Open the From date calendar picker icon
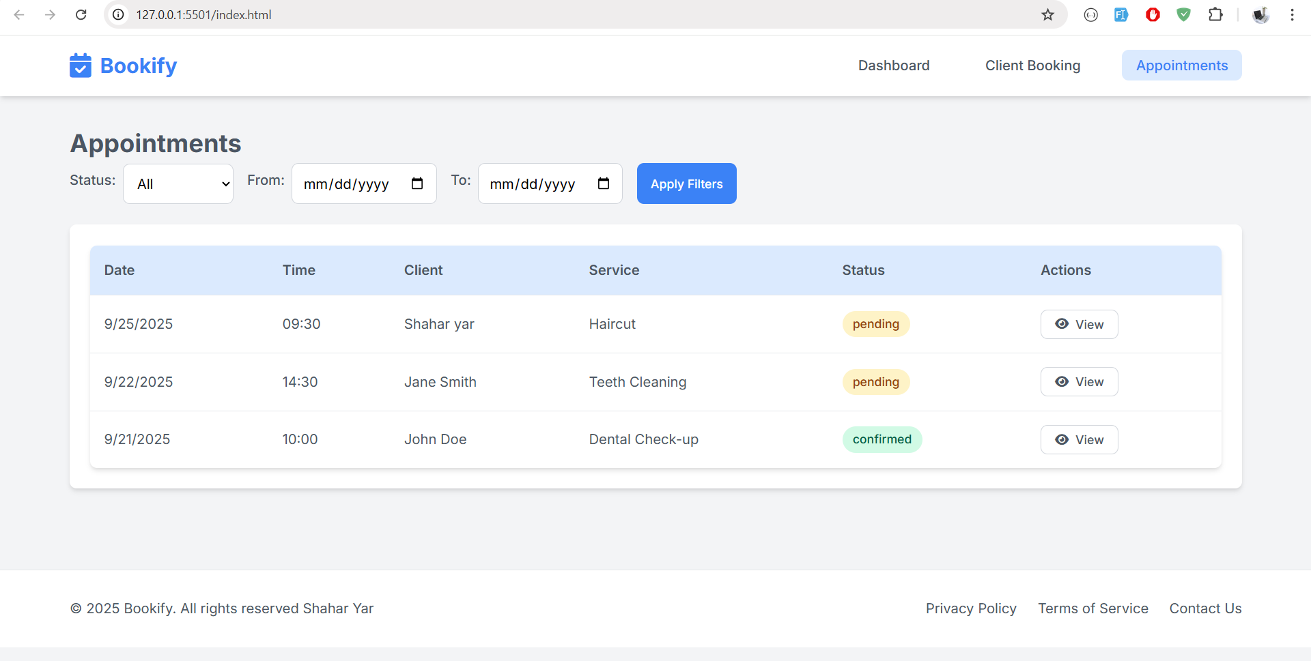This screenshot has width=1311, height=661. coord(417,183)
